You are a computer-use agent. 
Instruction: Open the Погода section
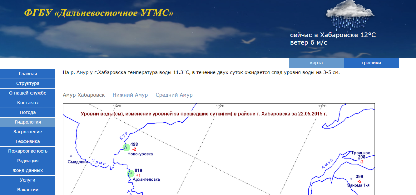pos(27,112)
